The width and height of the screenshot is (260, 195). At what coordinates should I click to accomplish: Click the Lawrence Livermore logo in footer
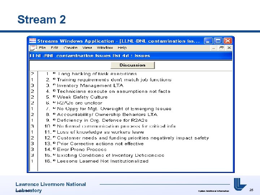(240, 184)
